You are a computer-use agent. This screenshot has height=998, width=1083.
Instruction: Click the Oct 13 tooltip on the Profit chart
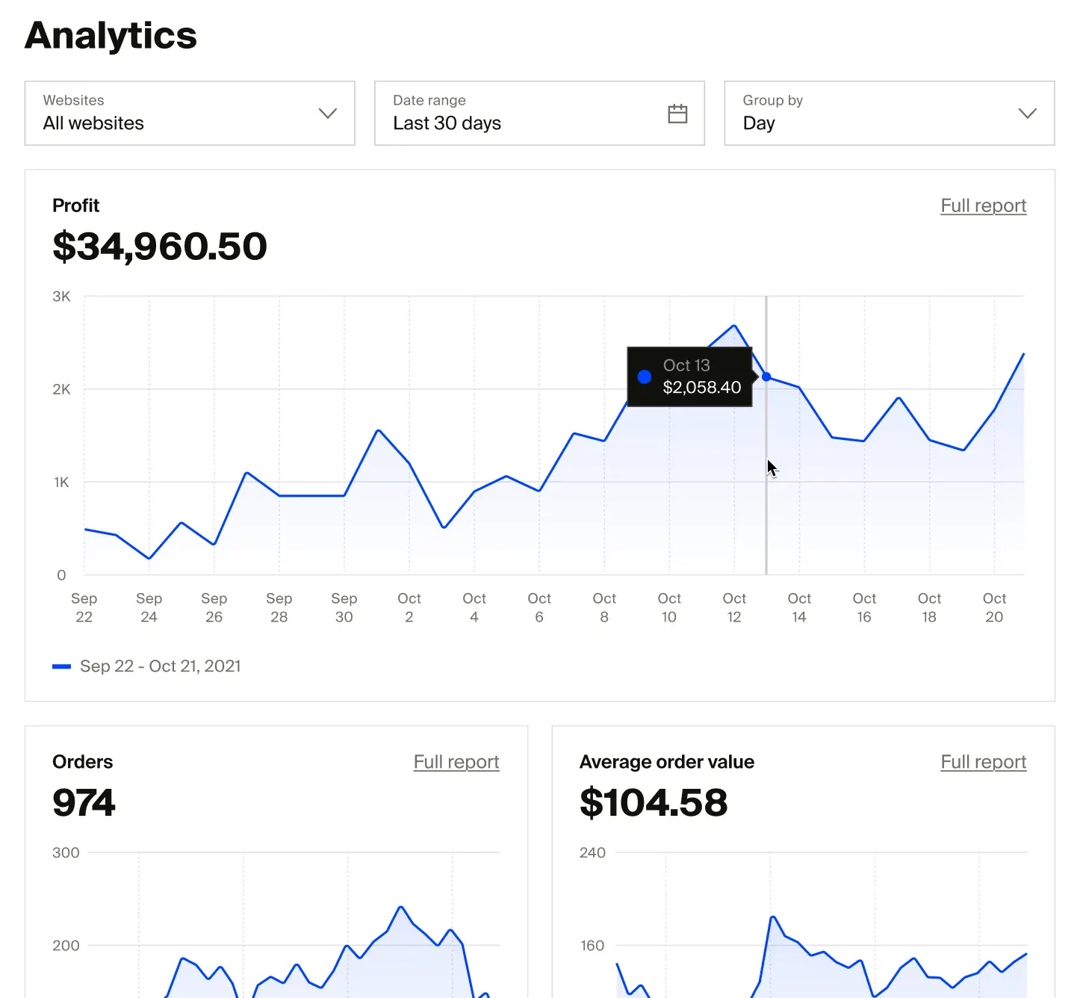[689, 376]
